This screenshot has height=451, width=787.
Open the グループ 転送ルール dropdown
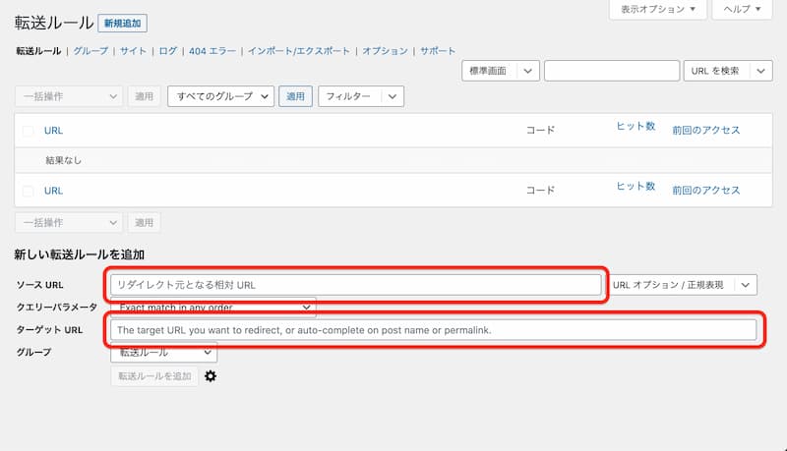164,353
